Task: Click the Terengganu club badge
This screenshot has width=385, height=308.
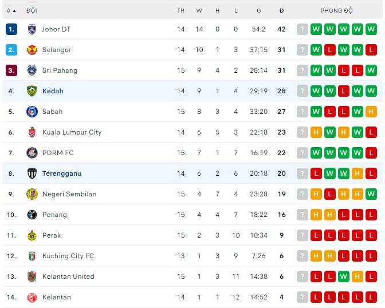Action: click(32, 173)
